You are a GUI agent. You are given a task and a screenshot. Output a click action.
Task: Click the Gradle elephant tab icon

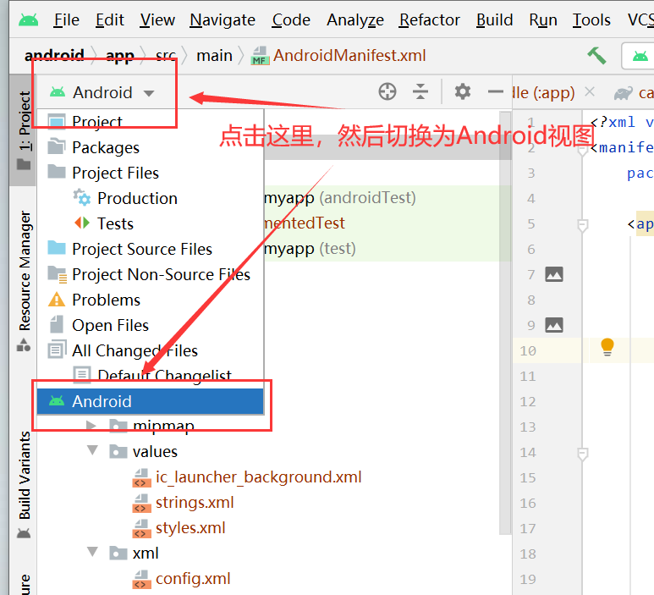(624, 92)
